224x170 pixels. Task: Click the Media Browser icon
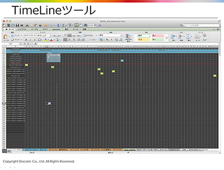(86, 25)
